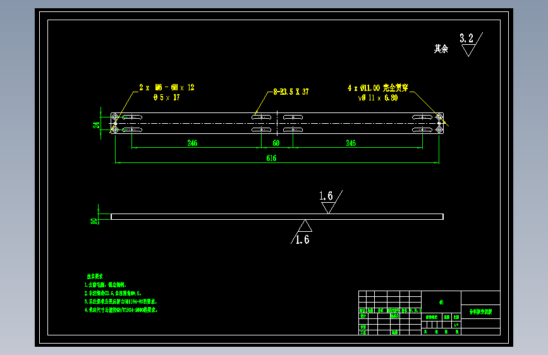Select the '8-R3.5 X 37' slot callout
This screenshot has width=548, height=355.
click(x=291, y=92)
